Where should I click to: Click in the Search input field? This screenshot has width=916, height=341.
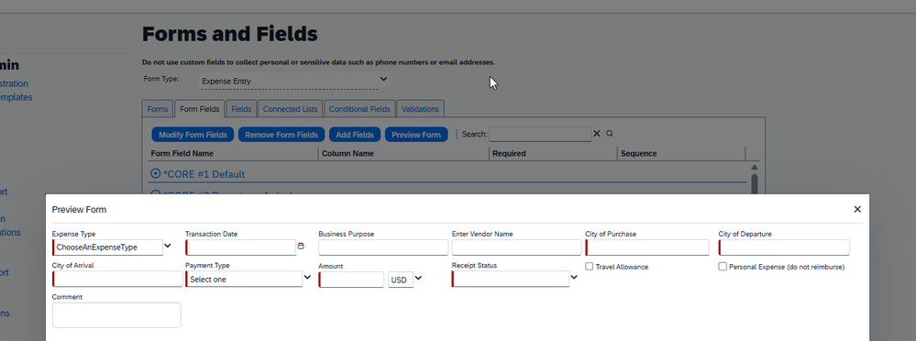click(540, 134)
